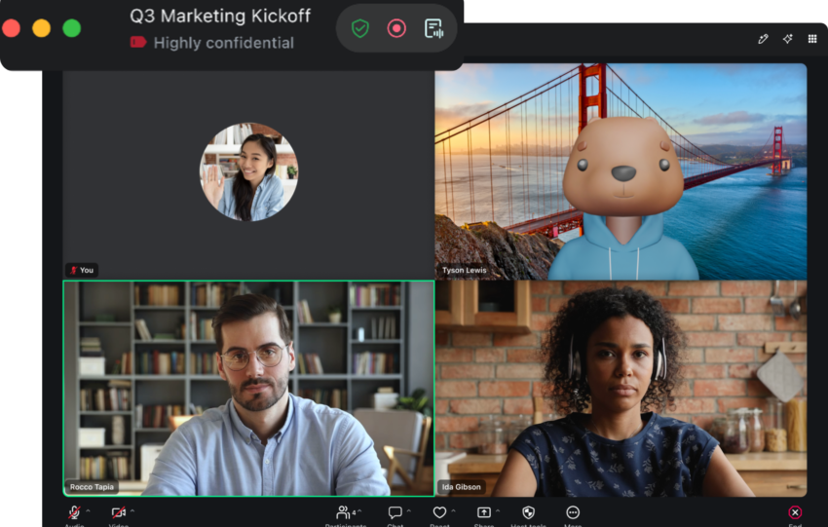End the meeting with the red End button
The width and height of the screenshot is (828, 527).
click(x=795, y=512)
